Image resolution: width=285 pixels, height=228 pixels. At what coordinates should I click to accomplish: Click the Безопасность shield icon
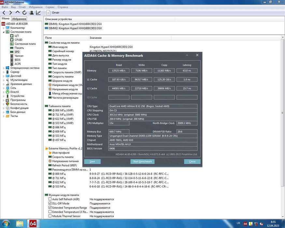click(7, 104)
